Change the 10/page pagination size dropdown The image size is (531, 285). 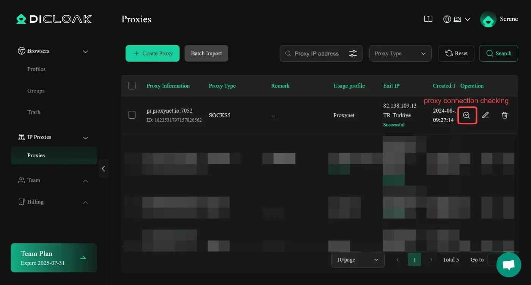click(358, 260)
